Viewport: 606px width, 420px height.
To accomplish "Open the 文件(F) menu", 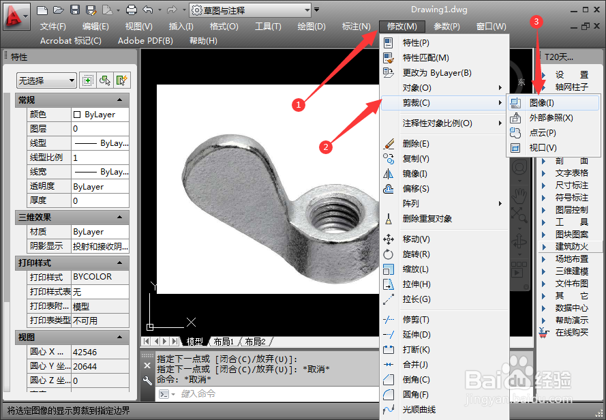I will click(x=53, y=27).
